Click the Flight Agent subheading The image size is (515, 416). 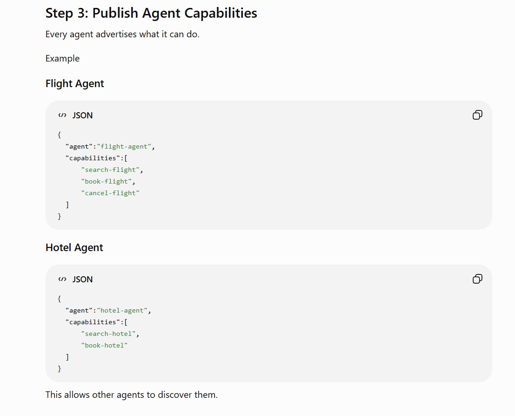tap(74, 83)
